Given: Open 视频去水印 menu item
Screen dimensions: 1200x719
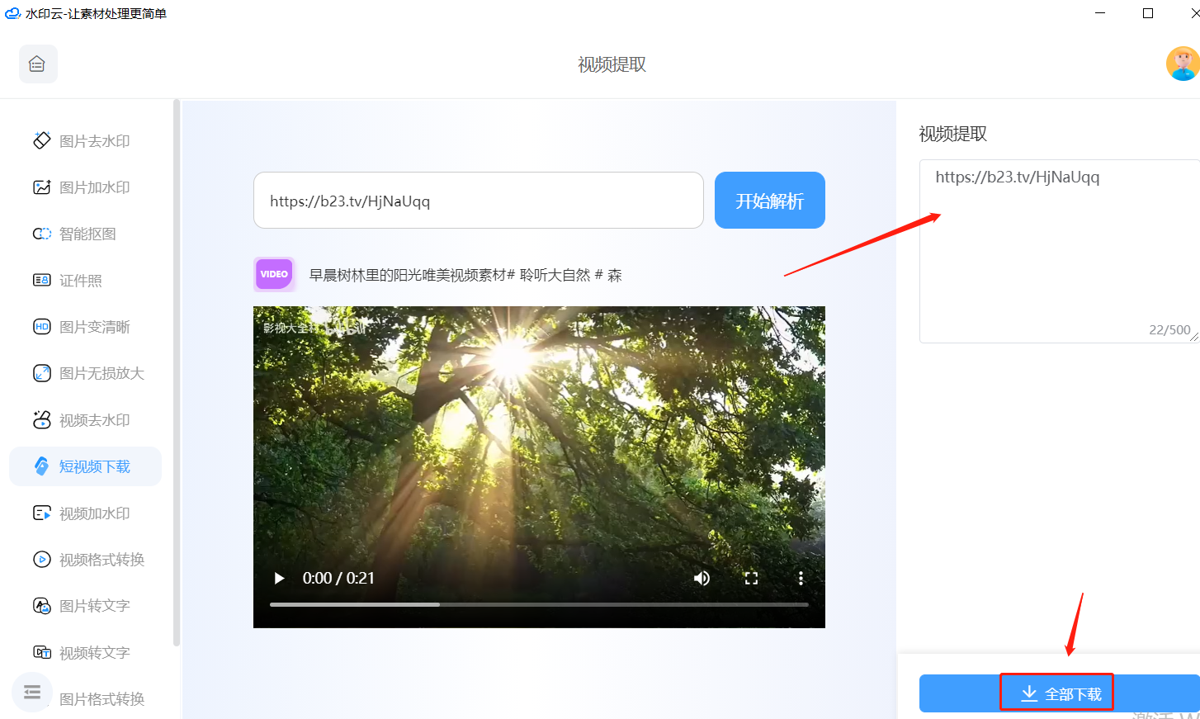Looking at the screenshot, I should point(86,420).
